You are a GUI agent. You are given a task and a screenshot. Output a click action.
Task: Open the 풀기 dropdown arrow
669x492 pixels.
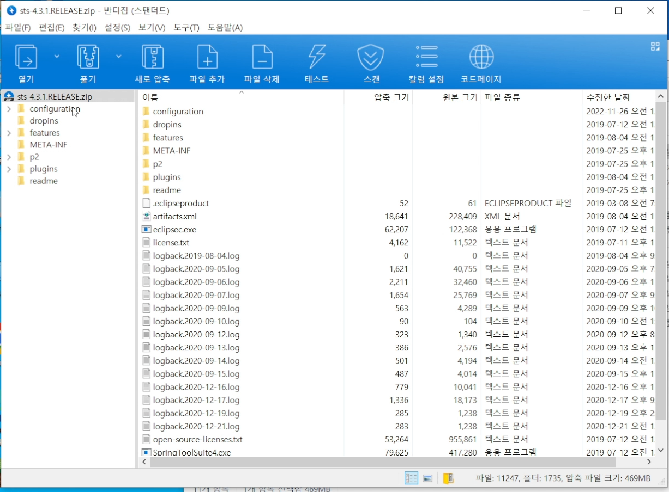[x=118, y=56]
